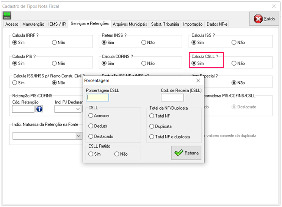Choose Duplicata radio option

tap(152, 127)
